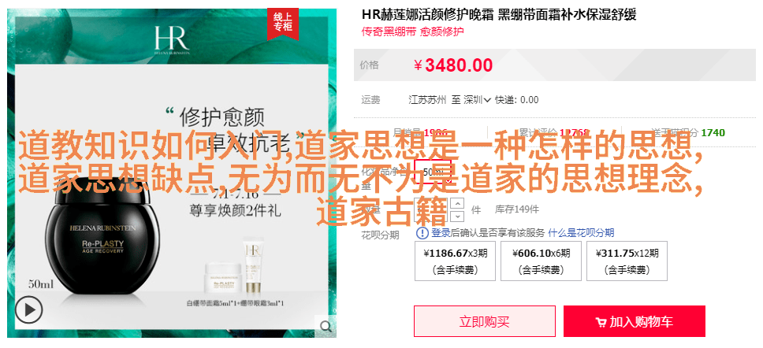Open the 深圳 delivery destination dropdown
This screenshot has width=763, height=348.
point(478,100)
